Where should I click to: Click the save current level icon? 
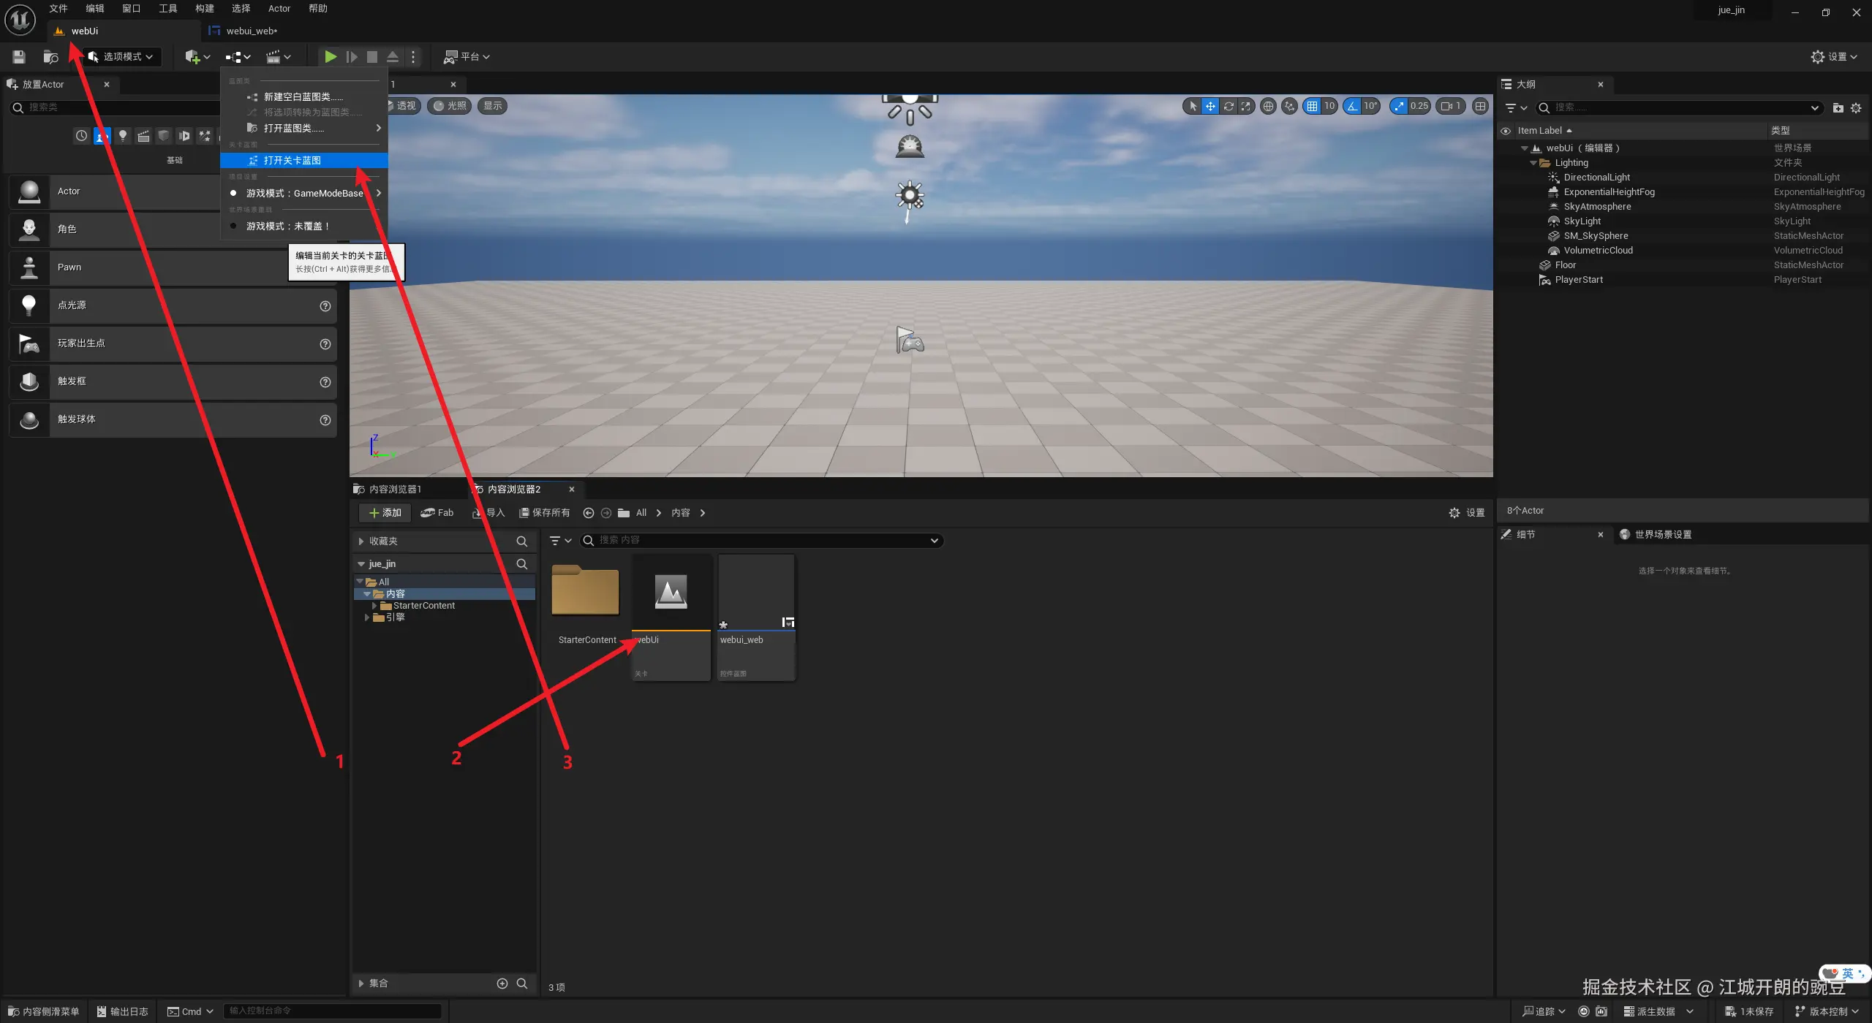[x=19, y=56]
